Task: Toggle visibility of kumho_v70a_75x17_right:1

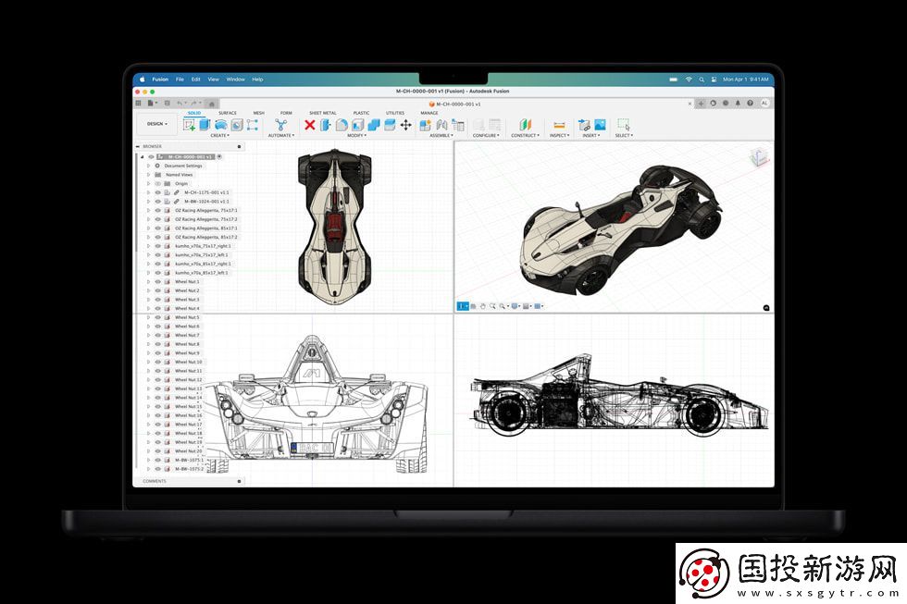Action: [157, 246]
